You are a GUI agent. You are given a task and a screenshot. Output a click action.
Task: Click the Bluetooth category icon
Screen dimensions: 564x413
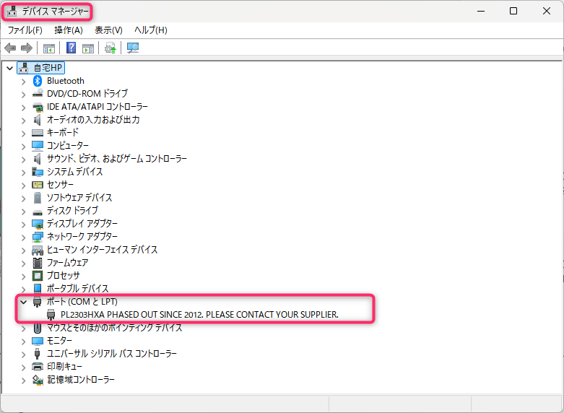[x=38, y=81]
